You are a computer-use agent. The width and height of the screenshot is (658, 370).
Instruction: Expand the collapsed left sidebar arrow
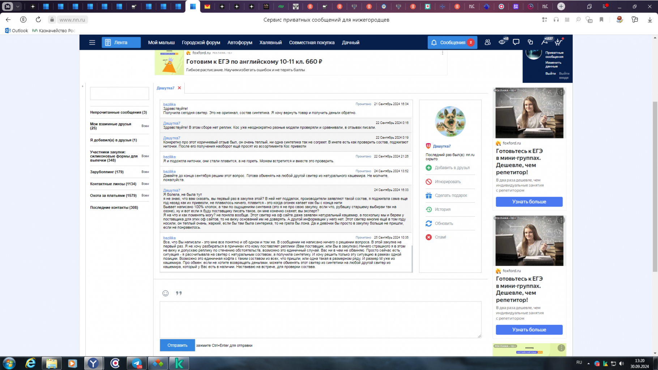tap(82, 86)
